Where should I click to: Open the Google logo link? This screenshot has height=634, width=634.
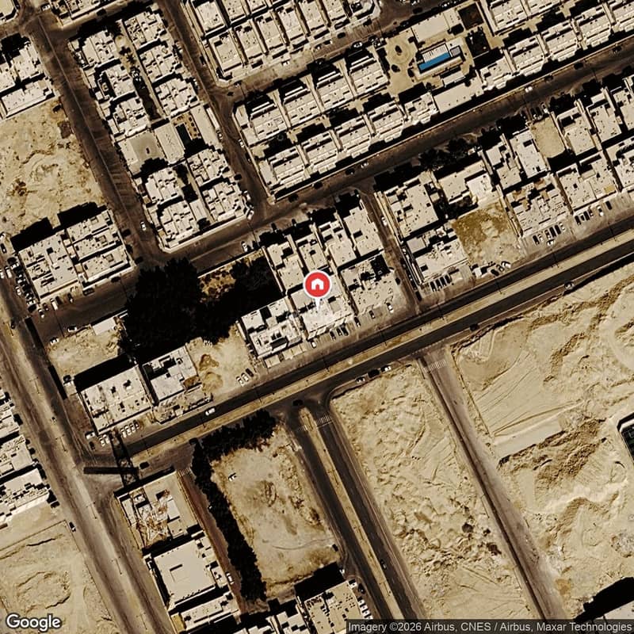(x=33, y=623)
